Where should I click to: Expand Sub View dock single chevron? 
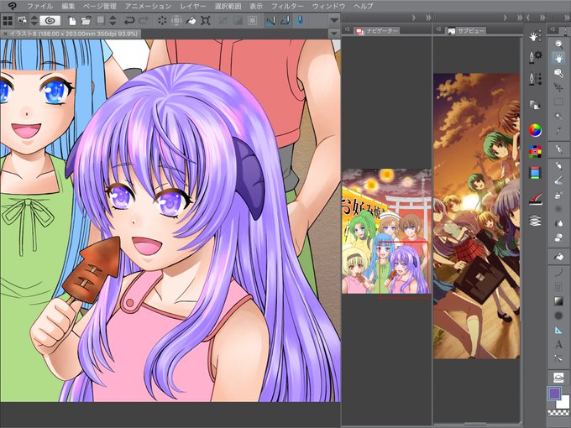(506, 18)
